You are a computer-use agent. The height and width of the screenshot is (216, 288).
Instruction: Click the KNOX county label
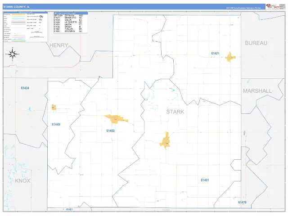(22, 181)
